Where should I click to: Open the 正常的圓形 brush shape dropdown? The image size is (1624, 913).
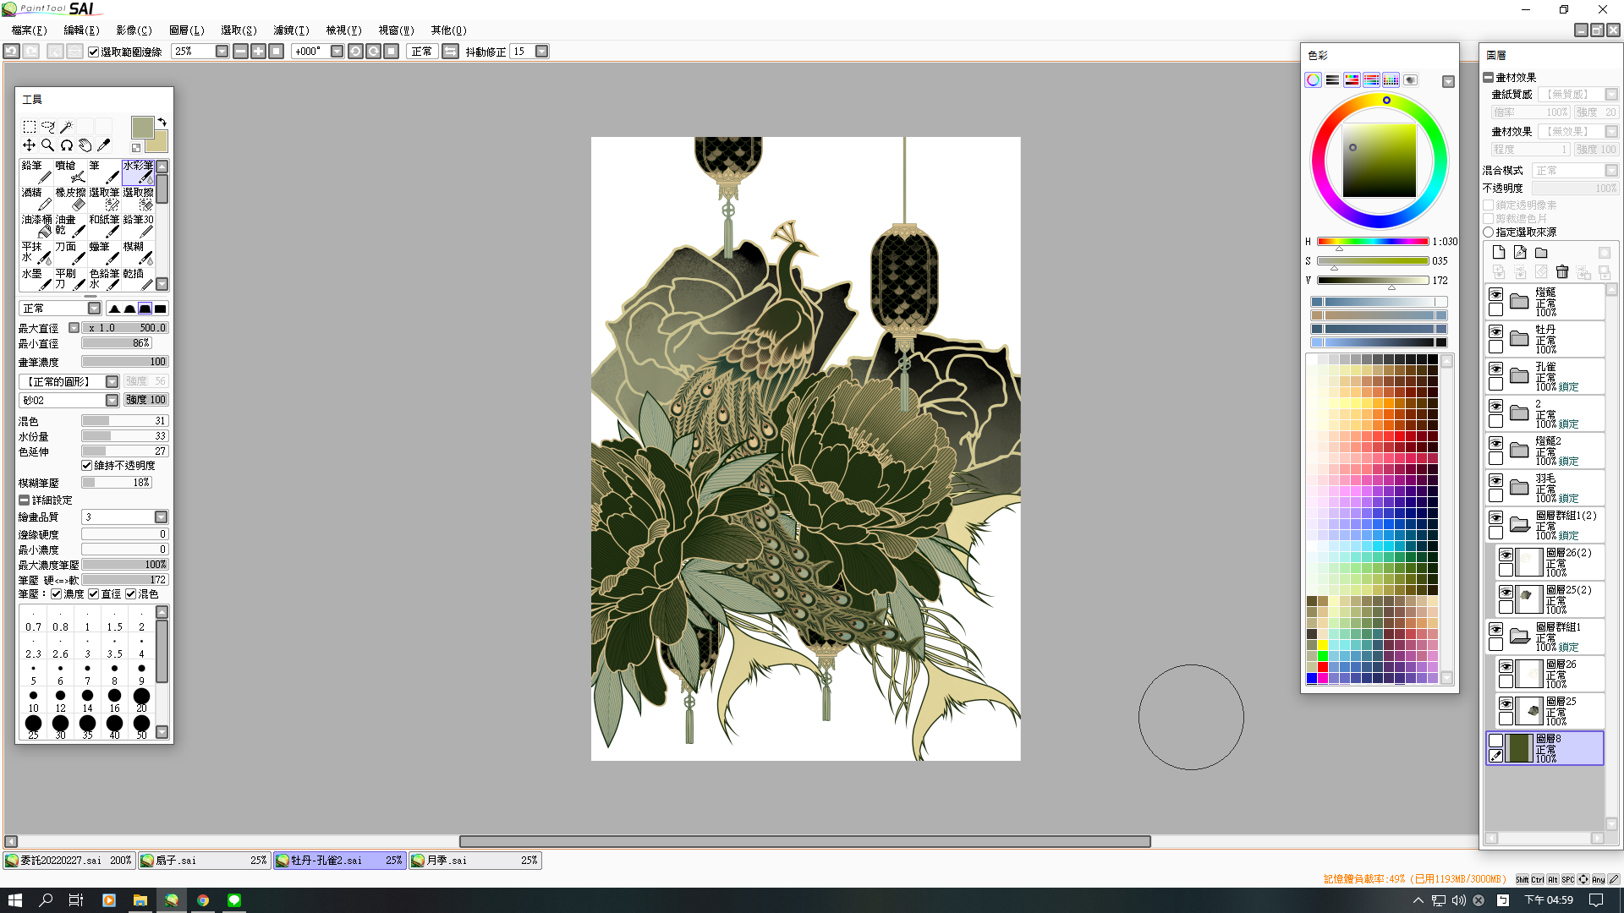coord(112,382)
